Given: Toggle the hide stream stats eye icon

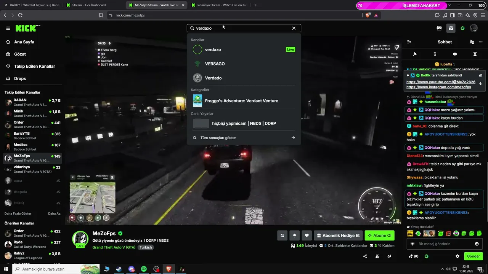Looking at the screenshot, I should (389, 256).
